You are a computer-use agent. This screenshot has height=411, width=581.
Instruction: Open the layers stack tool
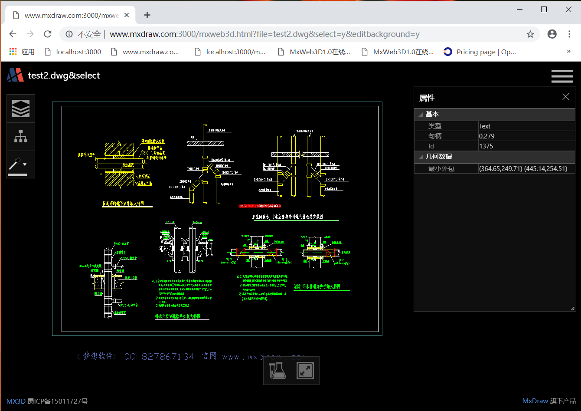pos(21,109)
